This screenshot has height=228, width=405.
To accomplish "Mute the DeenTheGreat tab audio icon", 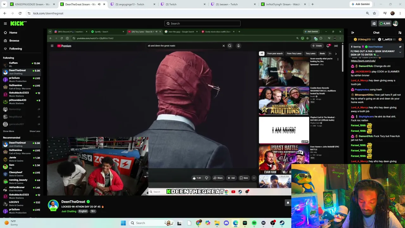I will tap(99, 4).
